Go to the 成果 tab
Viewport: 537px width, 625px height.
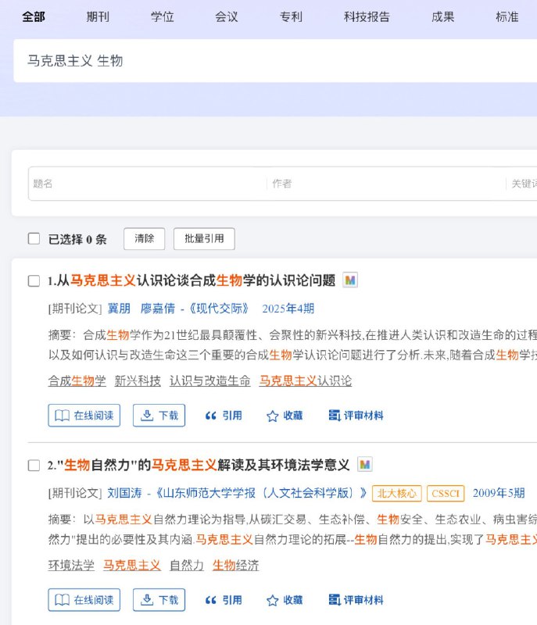[442, 17]
